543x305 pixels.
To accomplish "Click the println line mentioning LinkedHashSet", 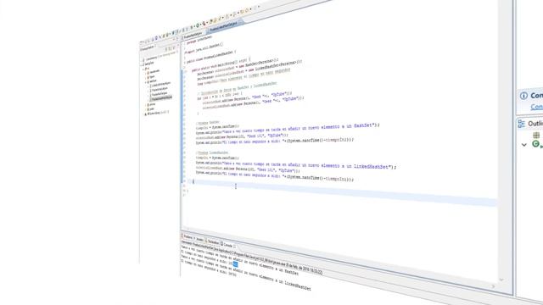I will [296, 164].
